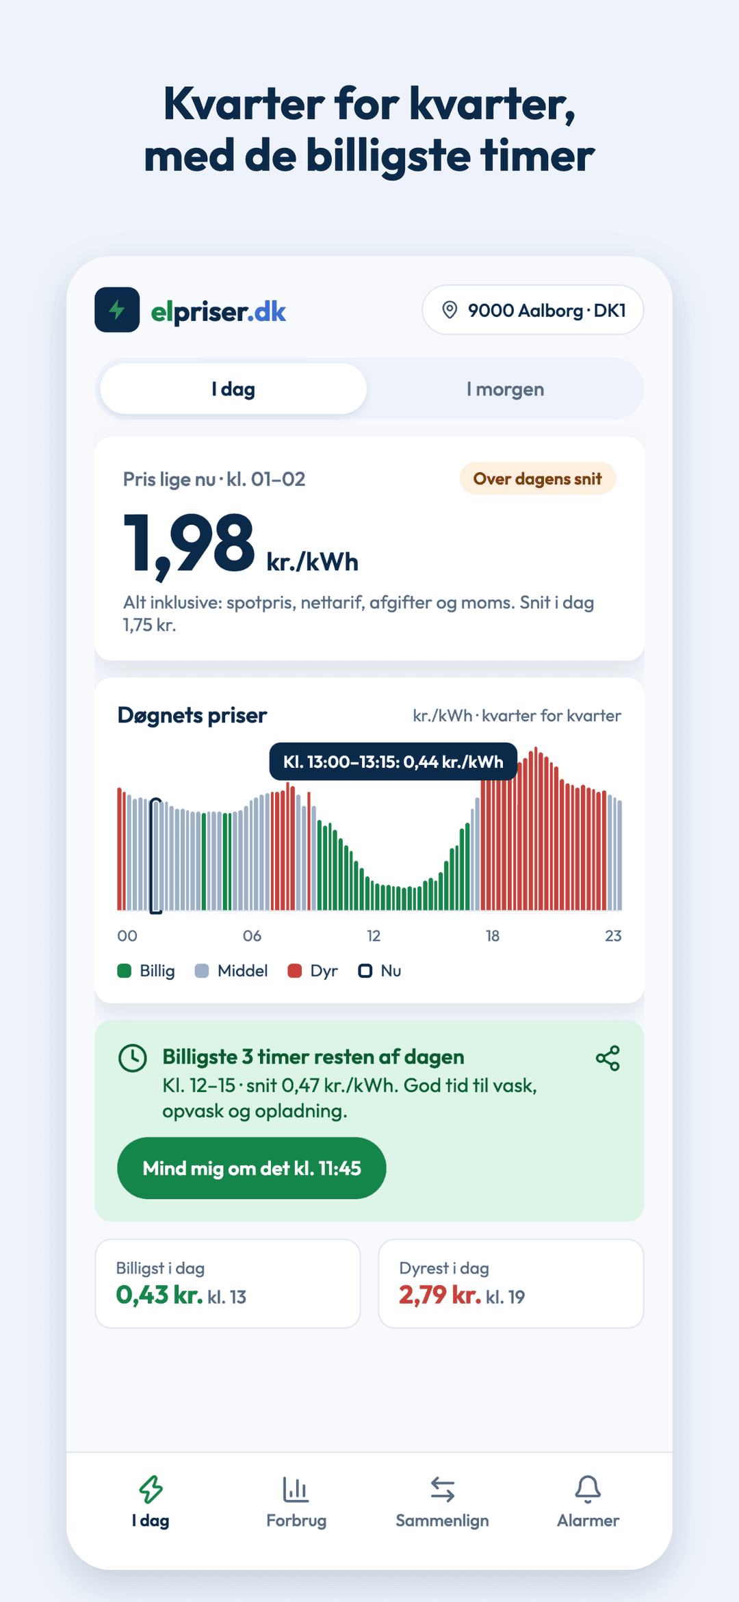Share the cheapest hours via share icon

click(x=608, y=1058)
